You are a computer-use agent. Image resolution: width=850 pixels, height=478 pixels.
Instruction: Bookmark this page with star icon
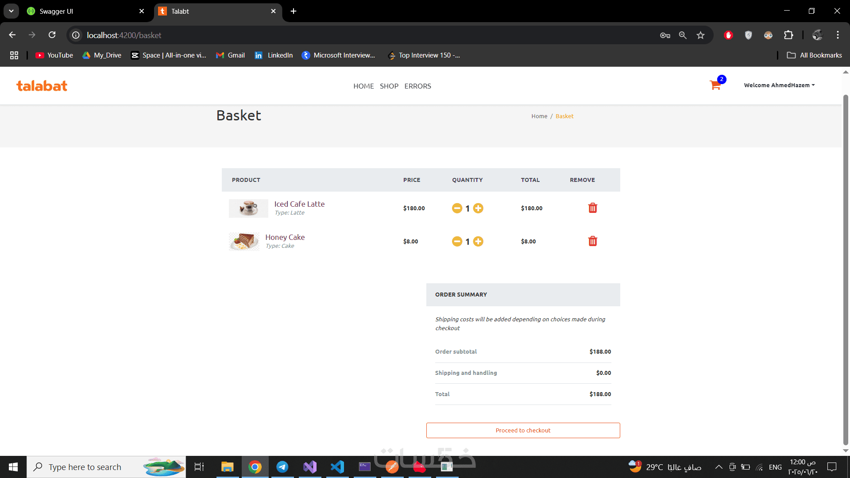pyautogui.click(x=700, y=35)
